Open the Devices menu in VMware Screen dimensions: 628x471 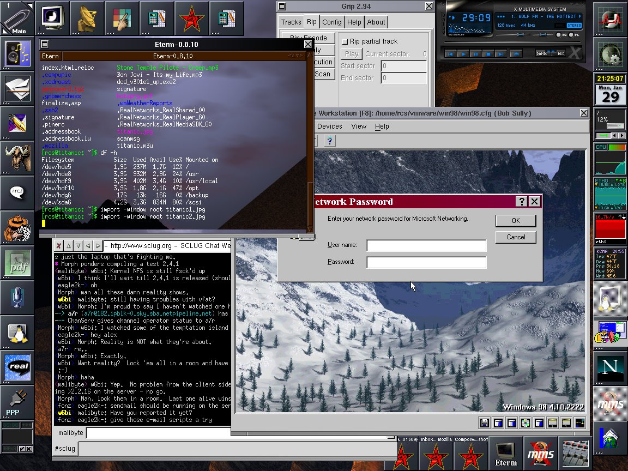click(330, 126)
